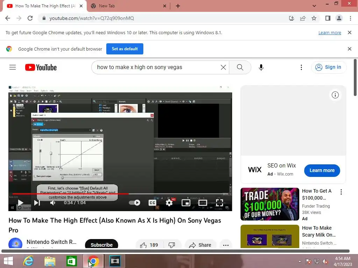Screen dimensions: 358x268
Task: Click Set as default browser button
Action: click(x=125, y=49)
